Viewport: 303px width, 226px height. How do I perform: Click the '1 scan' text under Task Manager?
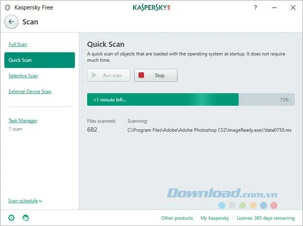(15, 129)
